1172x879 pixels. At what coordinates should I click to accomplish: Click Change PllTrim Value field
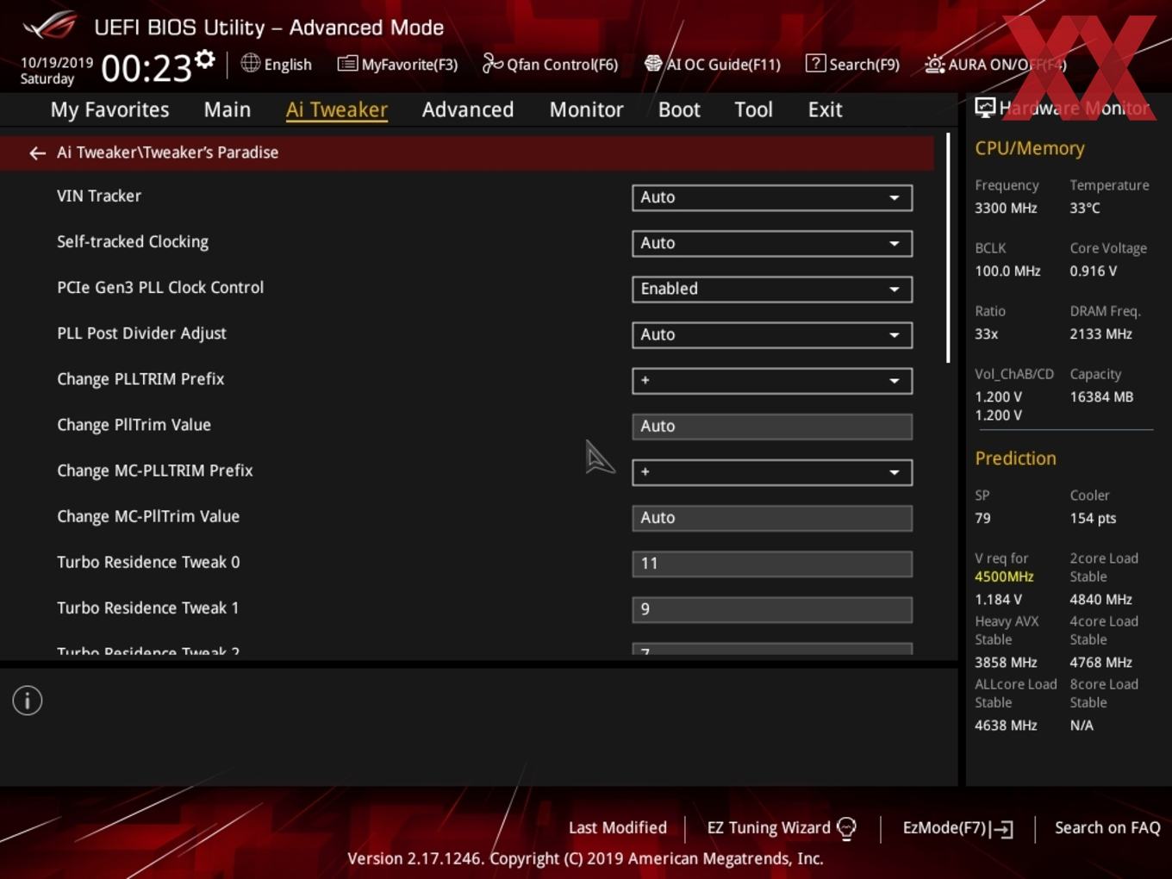point(772,426)
